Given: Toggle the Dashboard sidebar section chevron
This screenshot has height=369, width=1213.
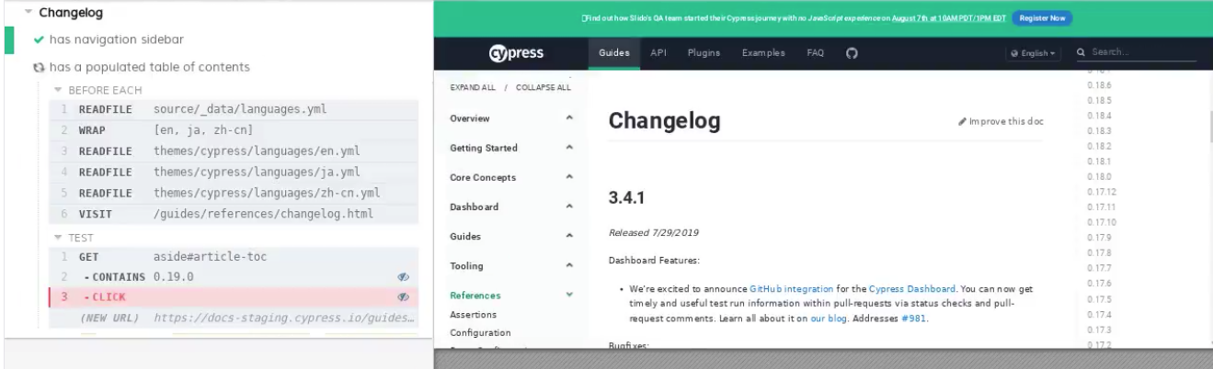Looking at the screenshot, I should pyautogui.click(x=569, y=207).
